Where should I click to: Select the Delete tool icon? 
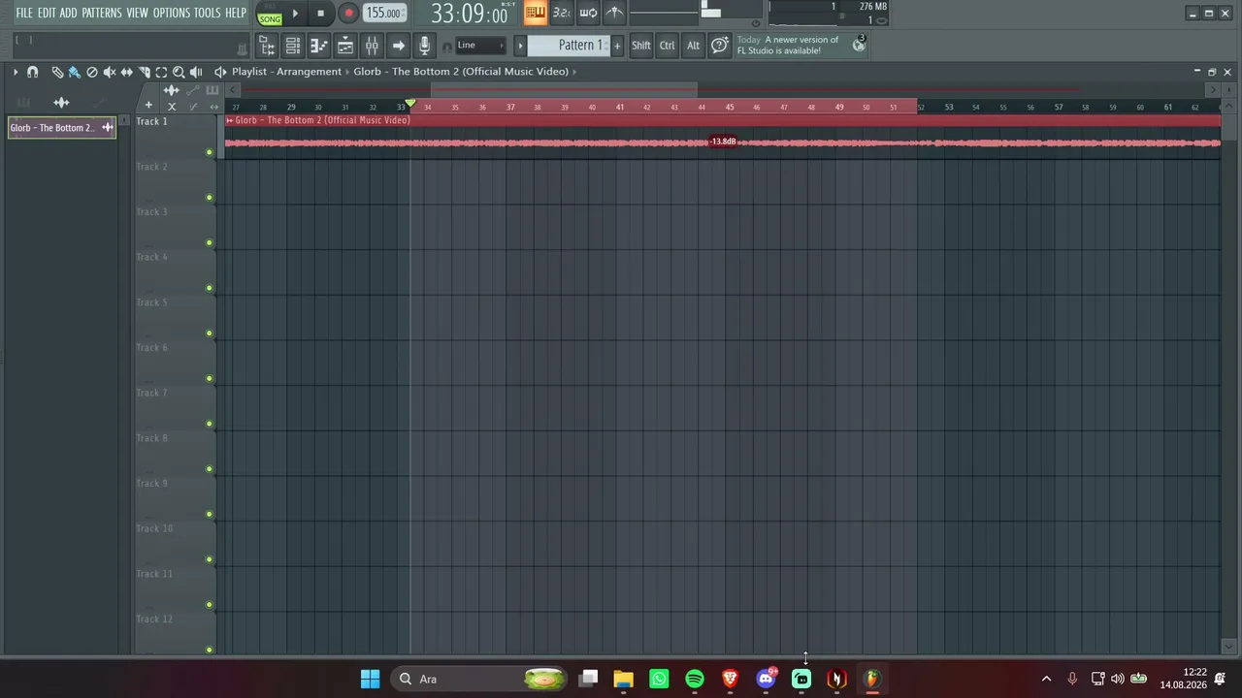[92, 72]
